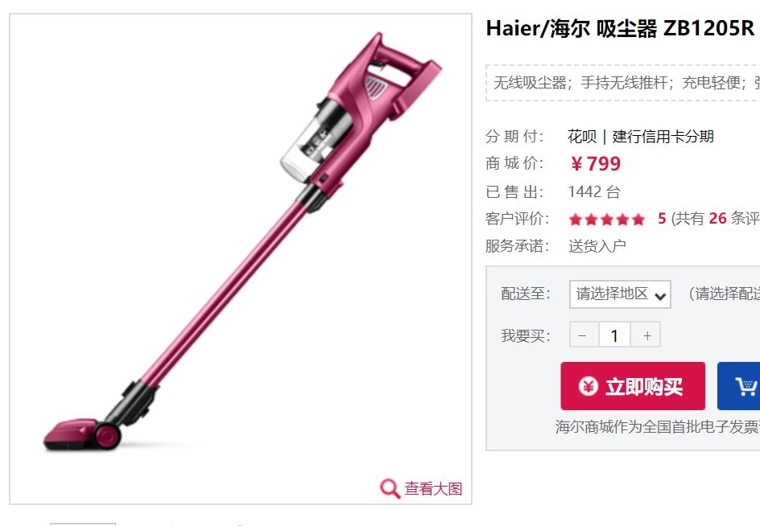
Task: Click the chevron arrow in region selector
Action: point(659,296)
